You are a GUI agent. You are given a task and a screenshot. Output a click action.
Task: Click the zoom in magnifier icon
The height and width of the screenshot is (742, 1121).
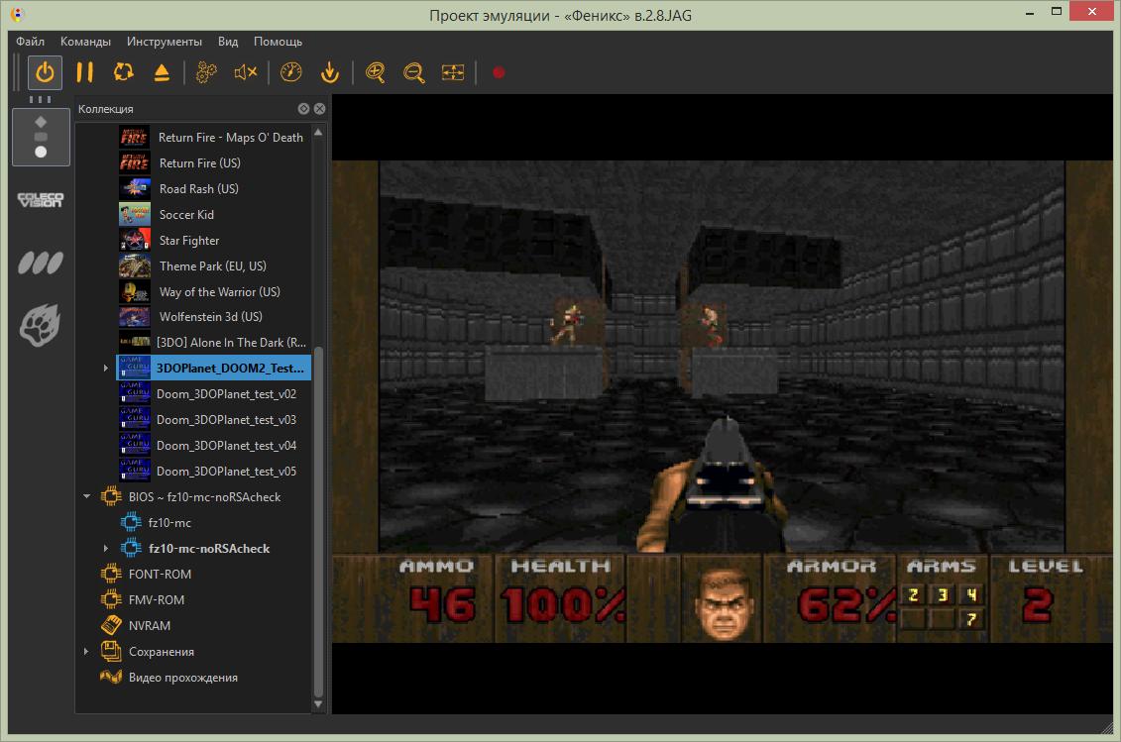(376, 72)
